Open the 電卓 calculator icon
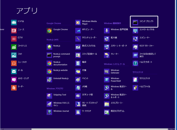 tap(78, 63)
